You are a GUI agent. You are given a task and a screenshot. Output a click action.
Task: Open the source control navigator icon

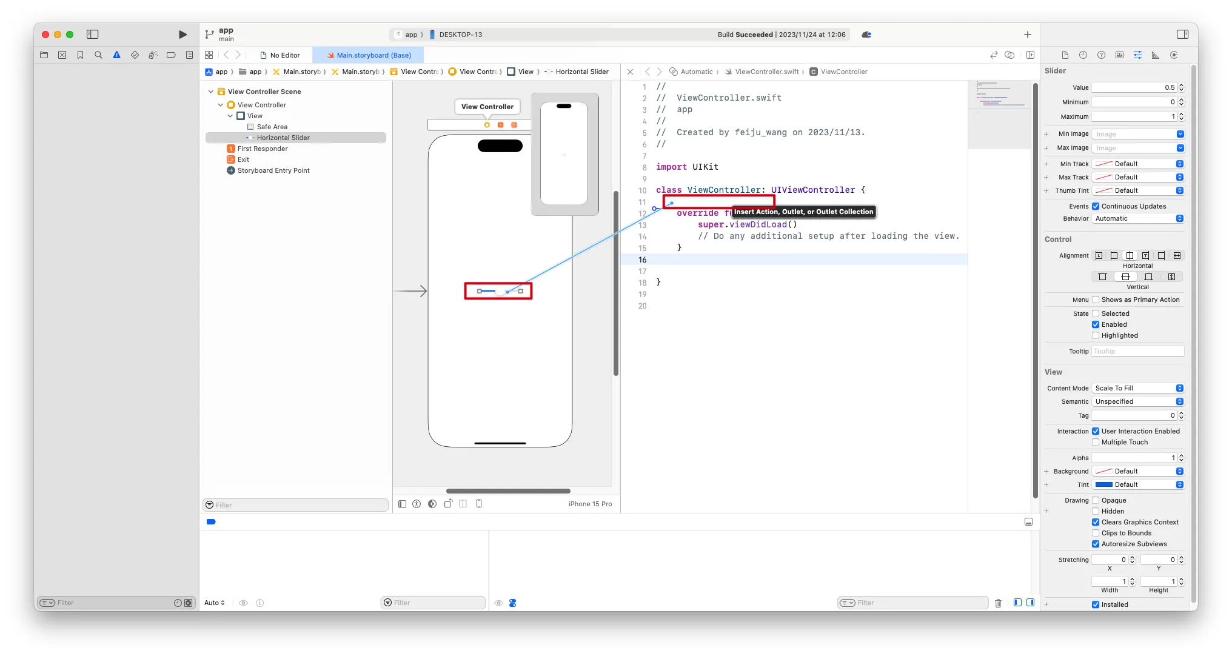click(62, 55)
